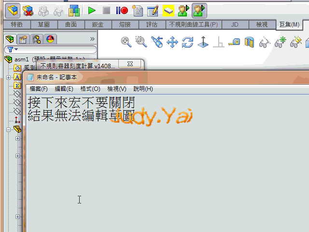Select FeatureManager design tree tab icon
The image size is (309, 232).
10,39
